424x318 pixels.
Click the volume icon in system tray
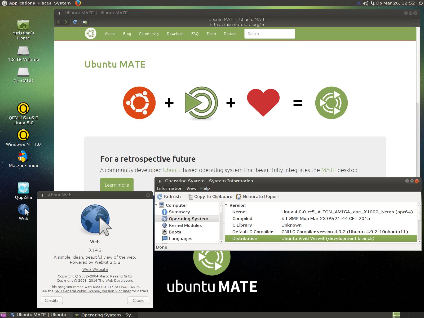click(365, 3)
